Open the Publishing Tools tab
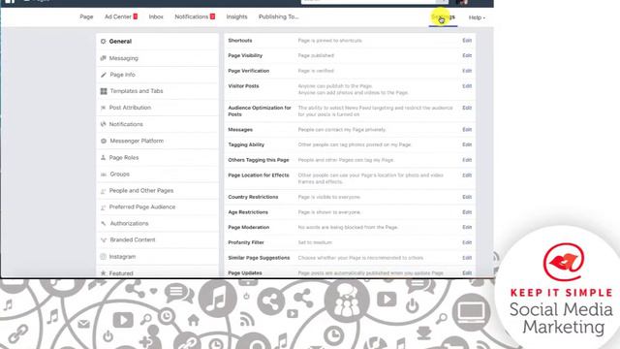 pyautogui.click(x=278, y=16)
